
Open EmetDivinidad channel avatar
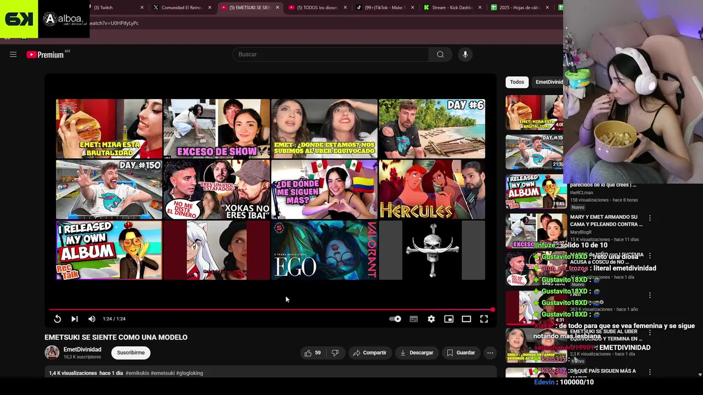(52, 353)
